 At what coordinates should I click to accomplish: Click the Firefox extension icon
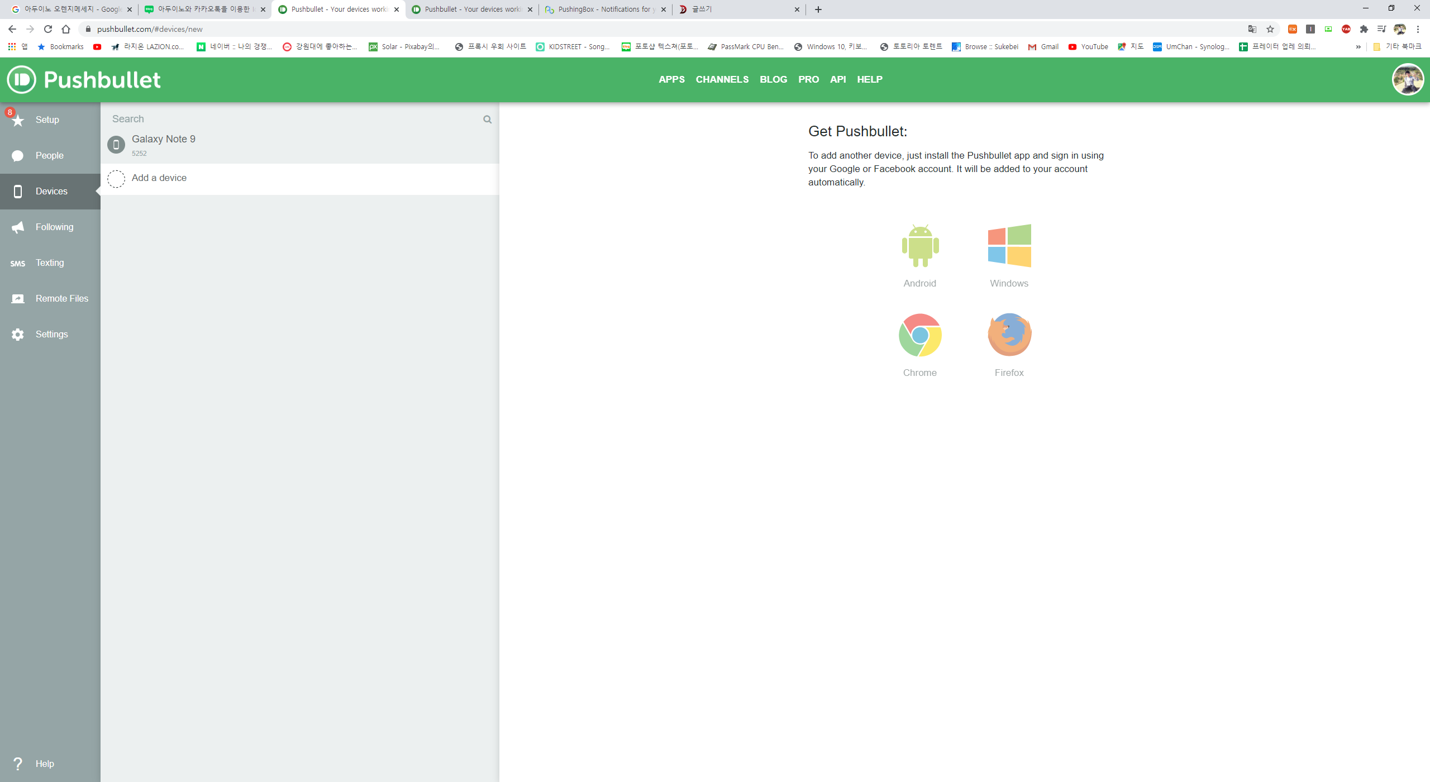1009,335
